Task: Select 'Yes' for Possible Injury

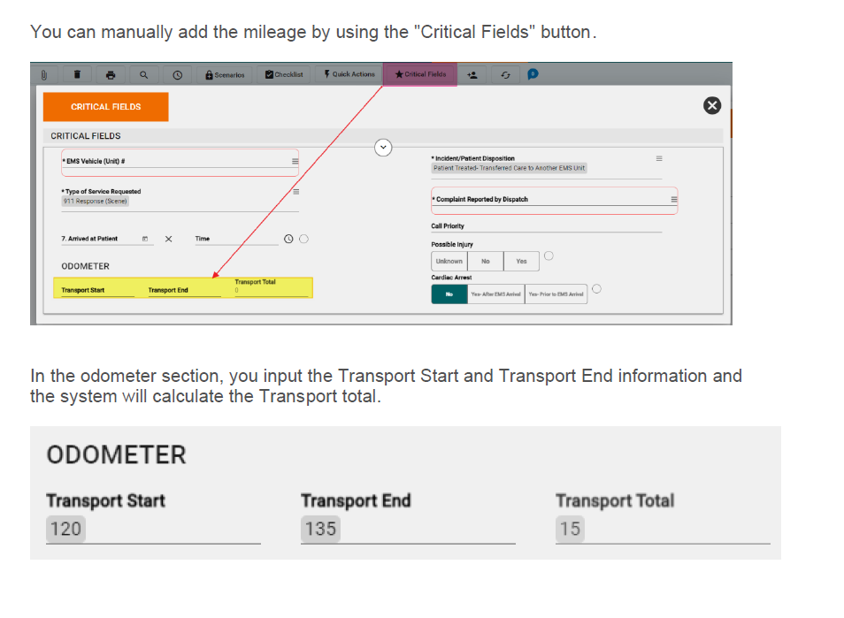Action: click(x=521, y=262)
